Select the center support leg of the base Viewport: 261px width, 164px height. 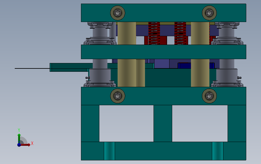pos(163,123)
